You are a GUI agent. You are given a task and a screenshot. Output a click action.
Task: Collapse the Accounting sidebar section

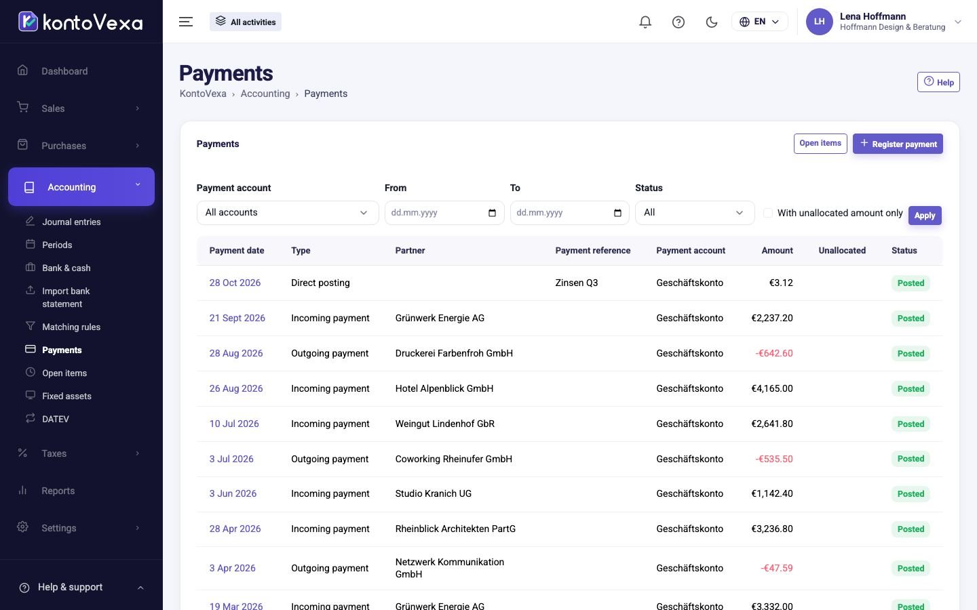coord(81,186)
